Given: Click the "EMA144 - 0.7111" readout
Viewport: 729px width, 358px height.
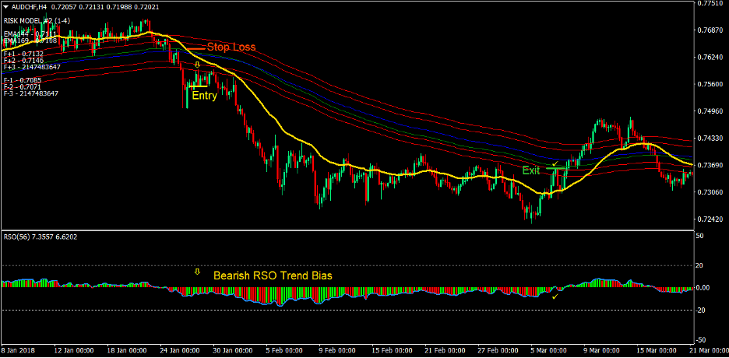Looking at the screenshot, I should [30, 34].
